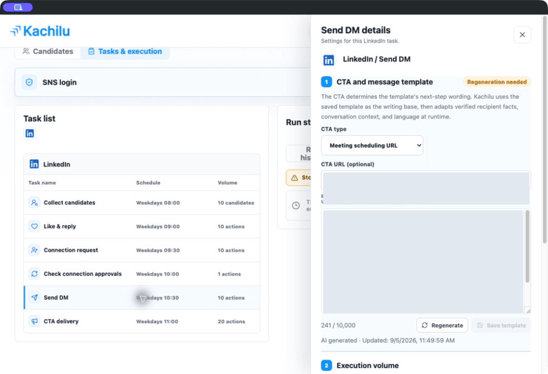Click the template text area scrollbar

pyautogui.click(x=528, y=246)
